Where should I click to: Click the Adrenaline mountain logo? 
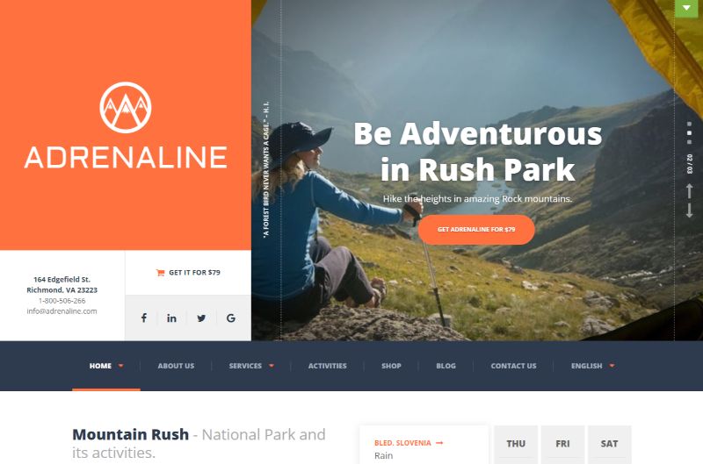tap(126, 107)
